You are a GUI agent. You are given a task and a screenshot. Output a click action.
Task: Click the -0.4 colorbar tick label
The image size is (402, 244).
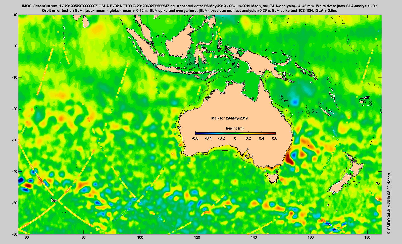[208, 138]
